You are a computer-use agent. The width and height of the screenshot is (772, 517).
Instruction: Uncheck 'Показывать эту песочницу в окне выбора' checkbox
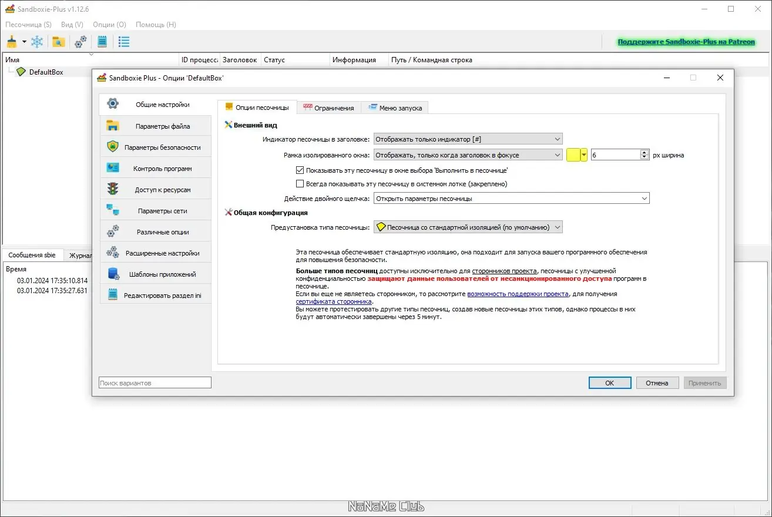click(300, 170)
